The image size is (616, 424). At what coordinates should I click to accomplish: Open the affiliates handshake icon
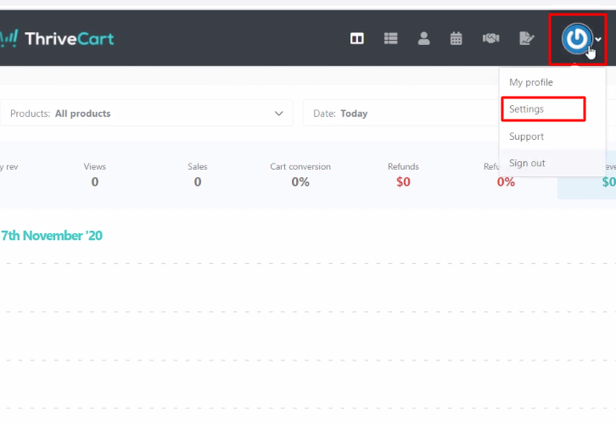pyautogui.click(x=490, y=38)
